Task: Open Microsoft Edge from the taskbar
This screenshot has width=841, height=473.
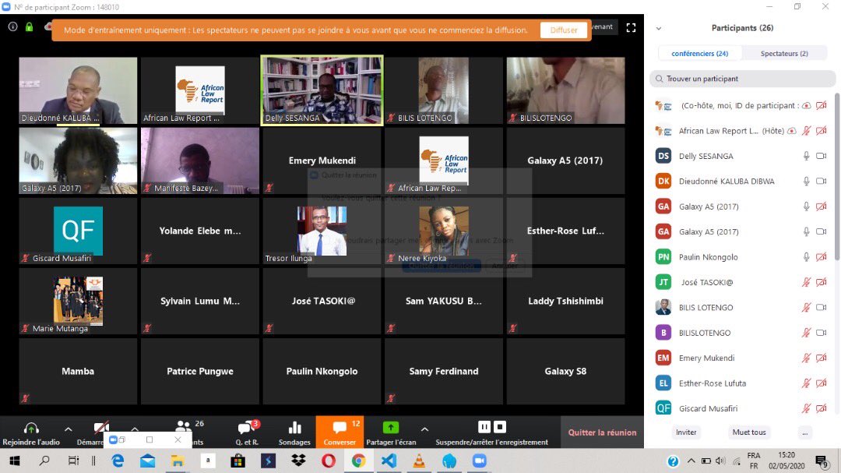Action: point(118,461)
